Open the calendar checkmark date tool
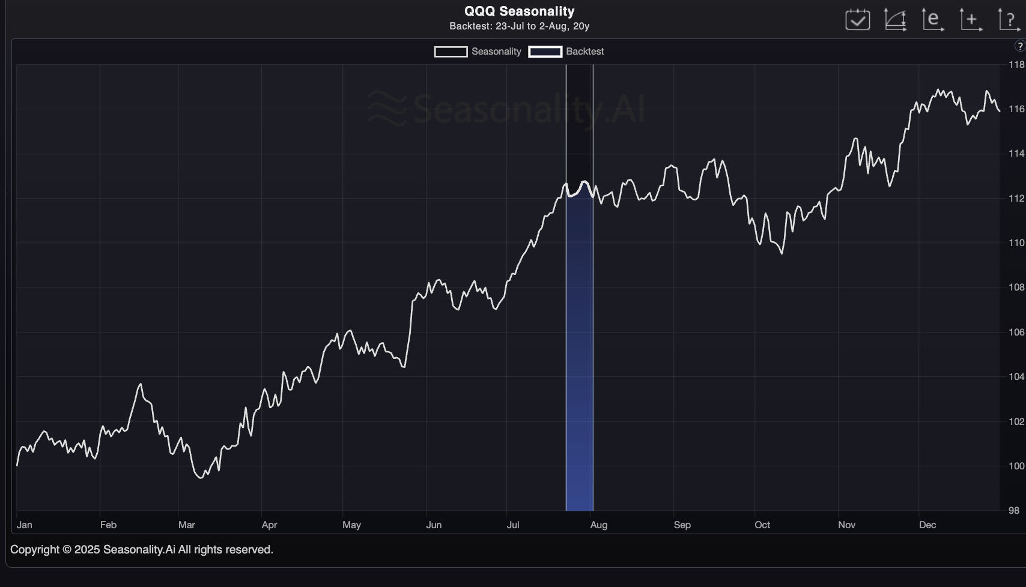The width and height of the screenshot is (1026, 587). [857, 19]
